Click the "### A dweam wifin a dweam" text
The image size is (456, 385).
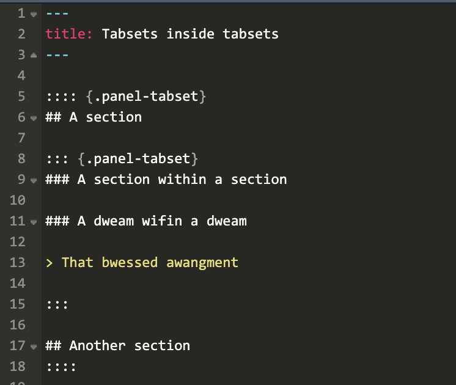point(161,221)
